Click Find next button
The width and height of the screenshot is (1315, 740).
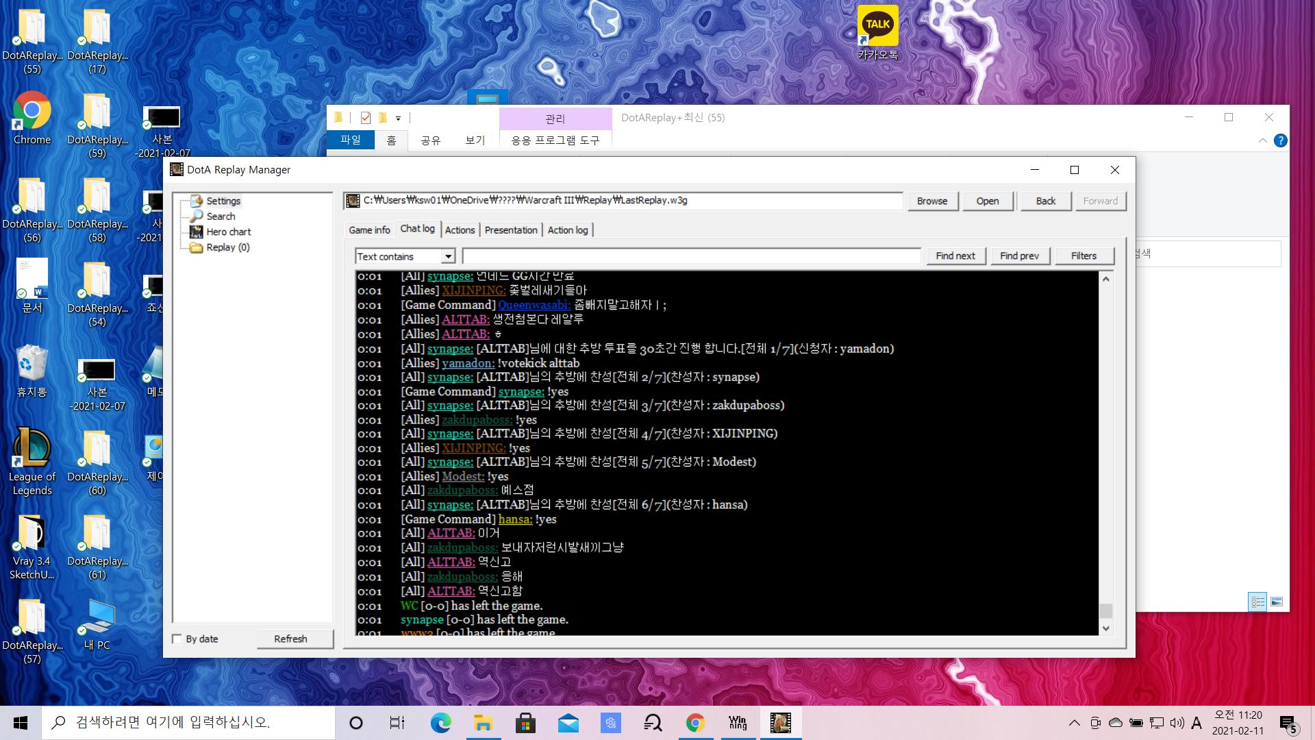coord(955,256)
